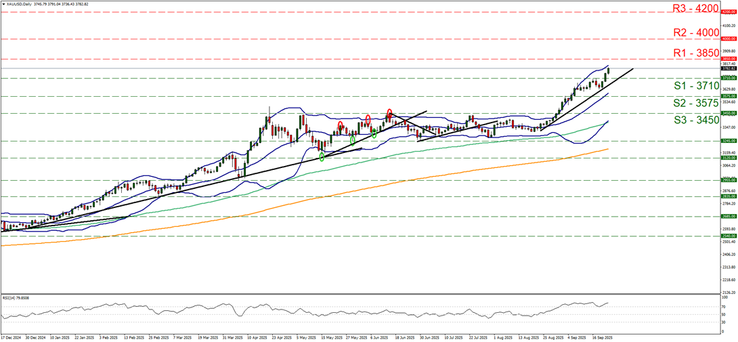The image size is (738, 342).
Task: Click the red 4200.00 price tag on axis
Action: point(729,12)
